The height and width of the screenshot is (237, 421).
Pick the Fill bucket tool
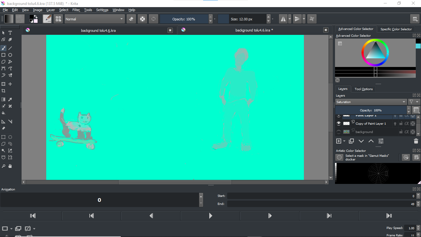tap(3, 113)
